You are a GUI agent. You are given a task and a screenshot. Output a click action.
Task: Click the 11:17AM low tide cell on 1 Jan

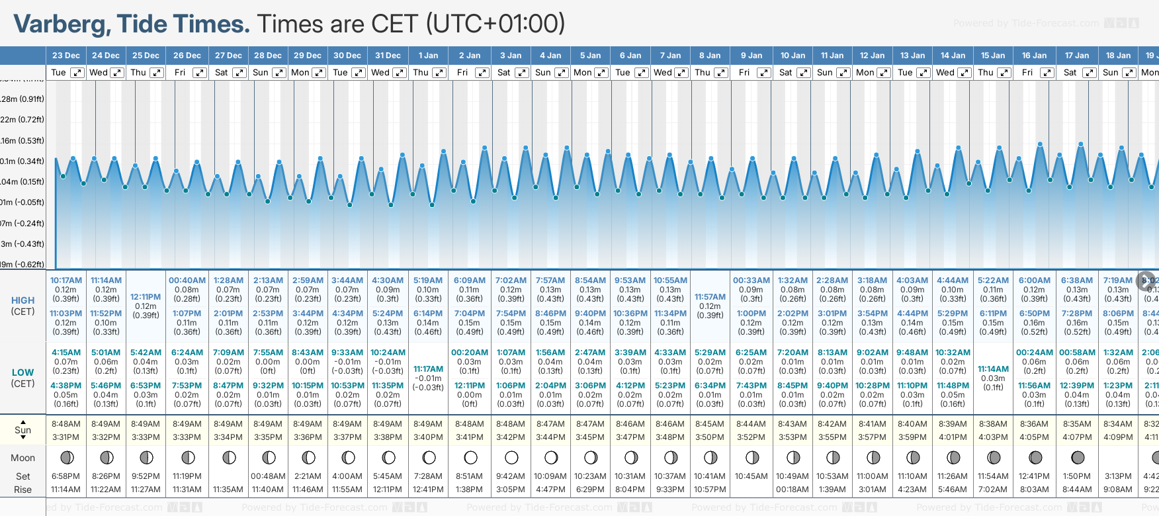click(x=428, y=378)
